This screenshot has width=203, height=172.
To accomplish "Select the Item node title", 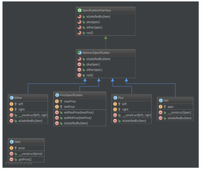I will (x=17, y=142).
